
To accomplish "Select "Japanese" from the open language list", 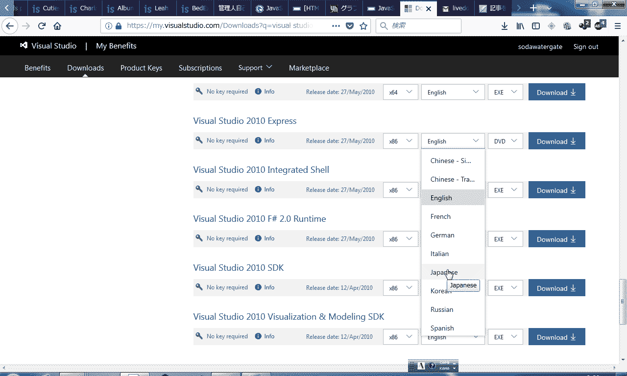I will click(443, 272).
